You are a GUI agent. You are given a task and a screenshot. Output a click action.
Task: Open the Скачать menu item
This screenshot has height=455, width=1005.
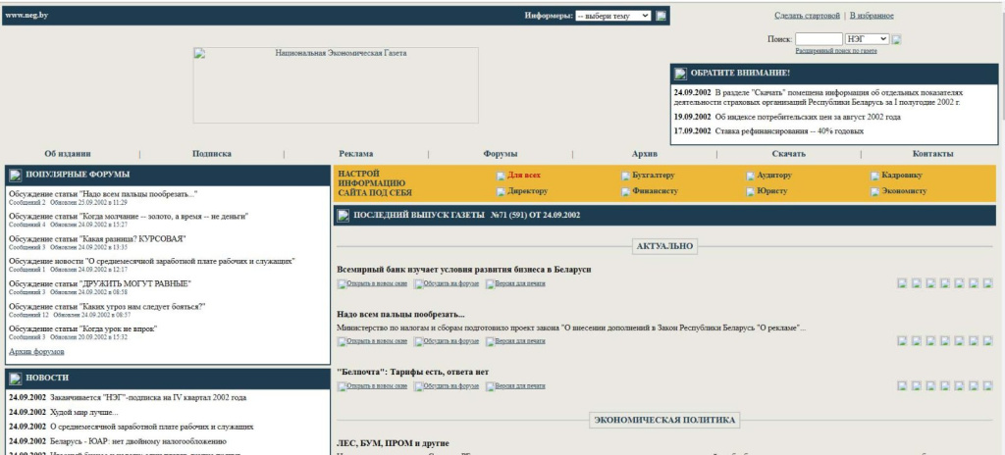789,154
